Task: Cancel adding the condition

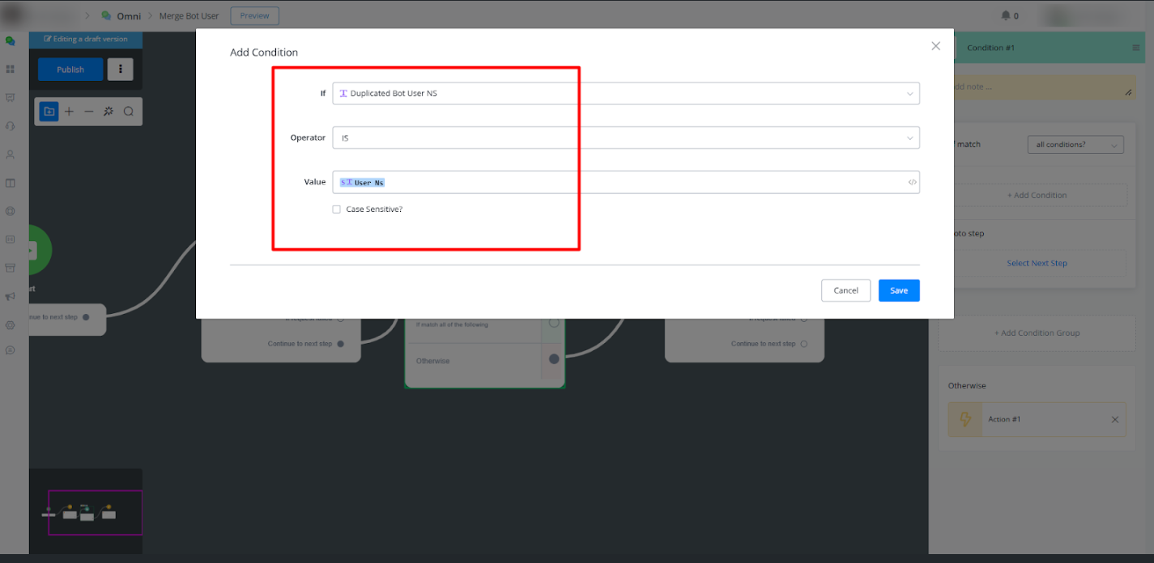Action: (x=845, y=290)
